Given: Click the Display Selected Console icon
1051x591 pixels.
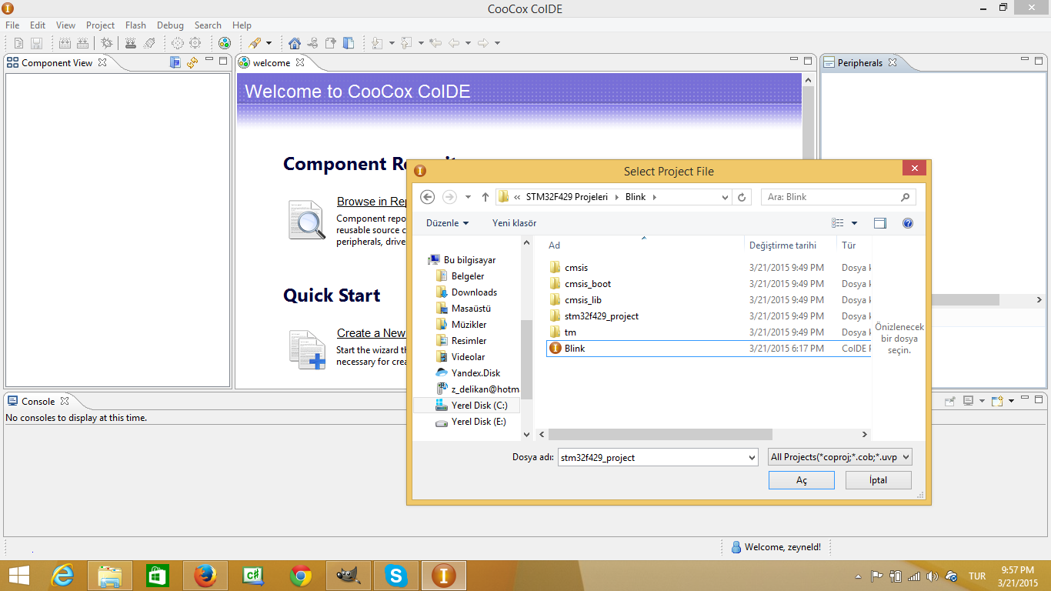Looking at the screenshot, I should (969, 401).
